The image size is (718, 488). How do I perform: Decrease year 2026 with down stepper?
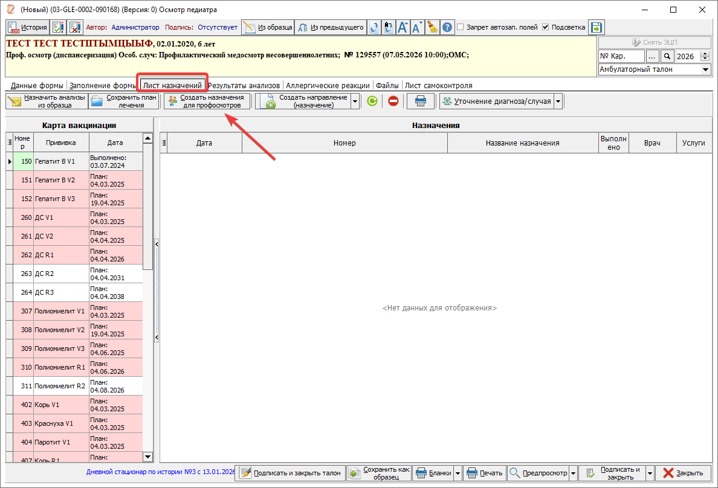(705, 59)
